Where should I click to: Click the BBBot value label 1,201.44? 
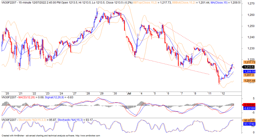(250, 81)
